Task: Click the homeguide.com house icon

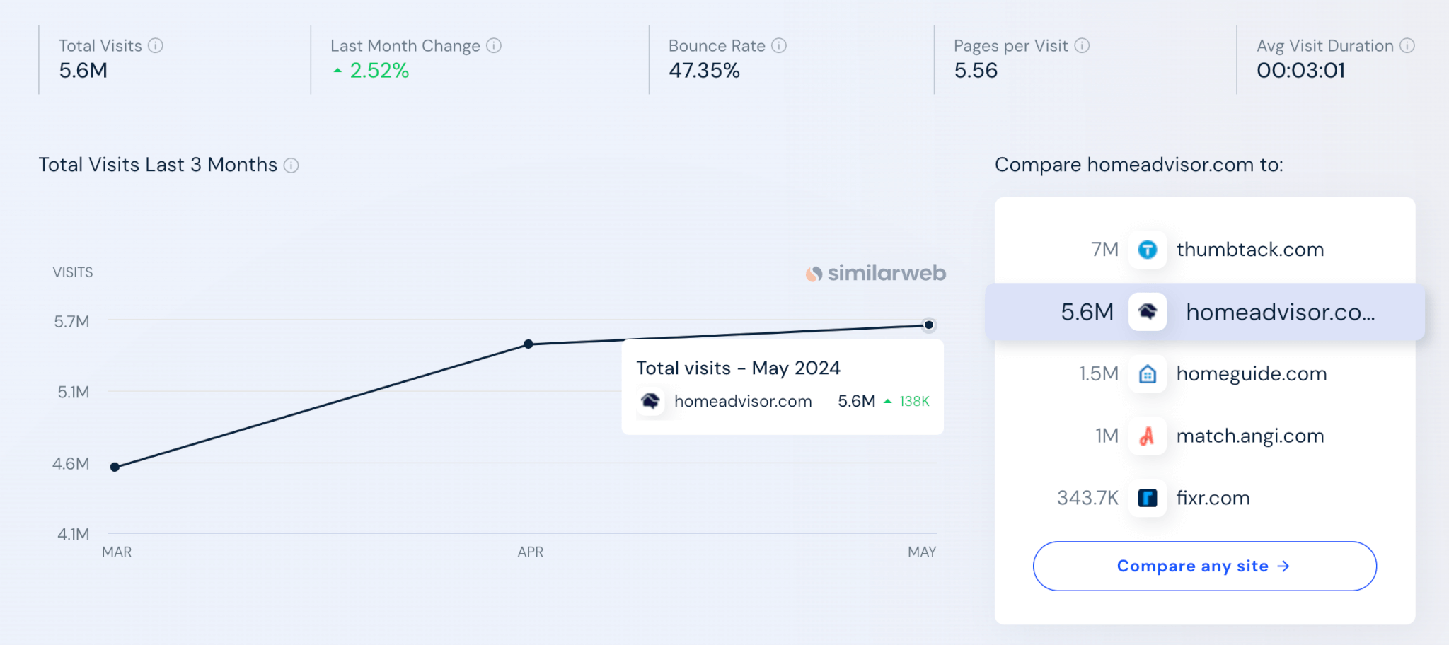Action: click(x=1147, y=374)
